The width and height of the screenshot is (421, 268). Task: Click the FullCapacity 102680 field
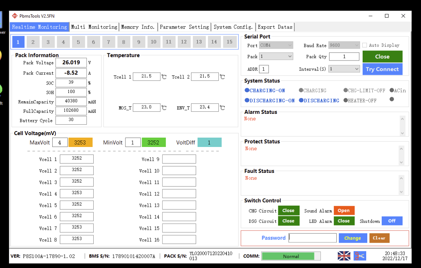71,111
